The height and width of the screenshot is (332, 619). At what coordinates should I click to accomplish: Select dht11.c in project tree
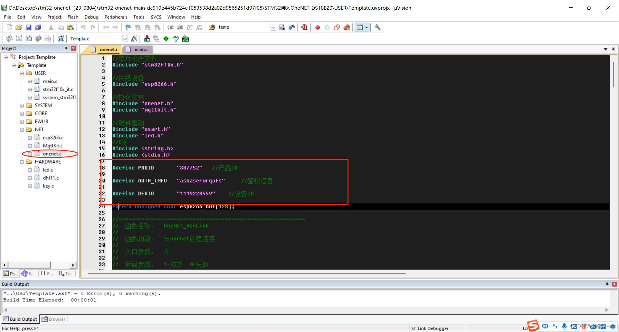[51, 178]
